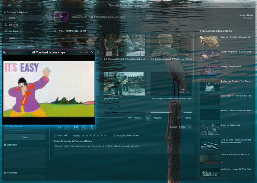The image size is (257, 183).
Task: Click the %100 volume value
Action: (188, 118)
